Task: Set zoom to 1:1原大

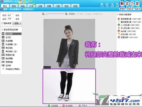Action: click(x=72, y=14)
